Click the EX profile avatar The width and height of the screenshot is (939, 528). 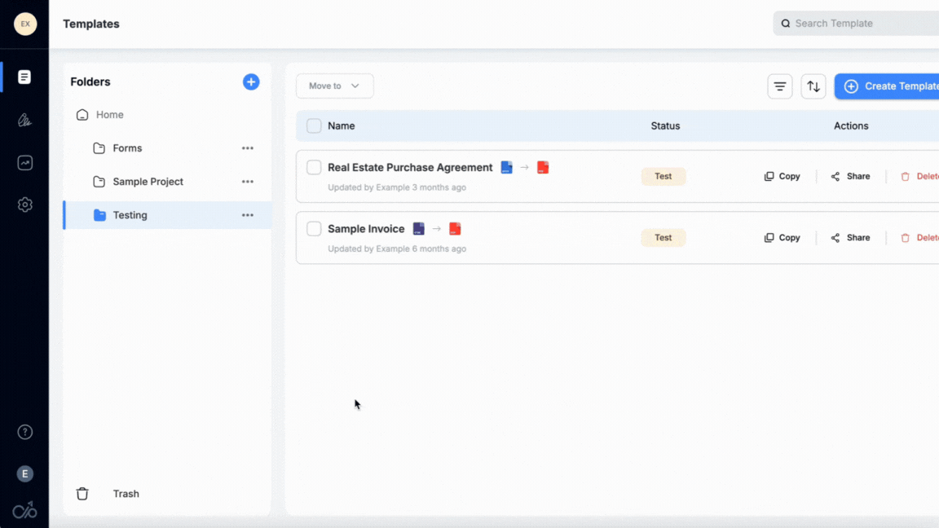25,24
